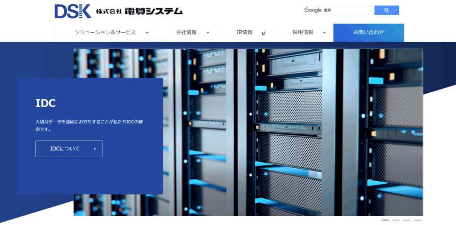Screen dimensions: 456x225
Task: Click the magnifier search button
Action: click(x=386, y=10)
